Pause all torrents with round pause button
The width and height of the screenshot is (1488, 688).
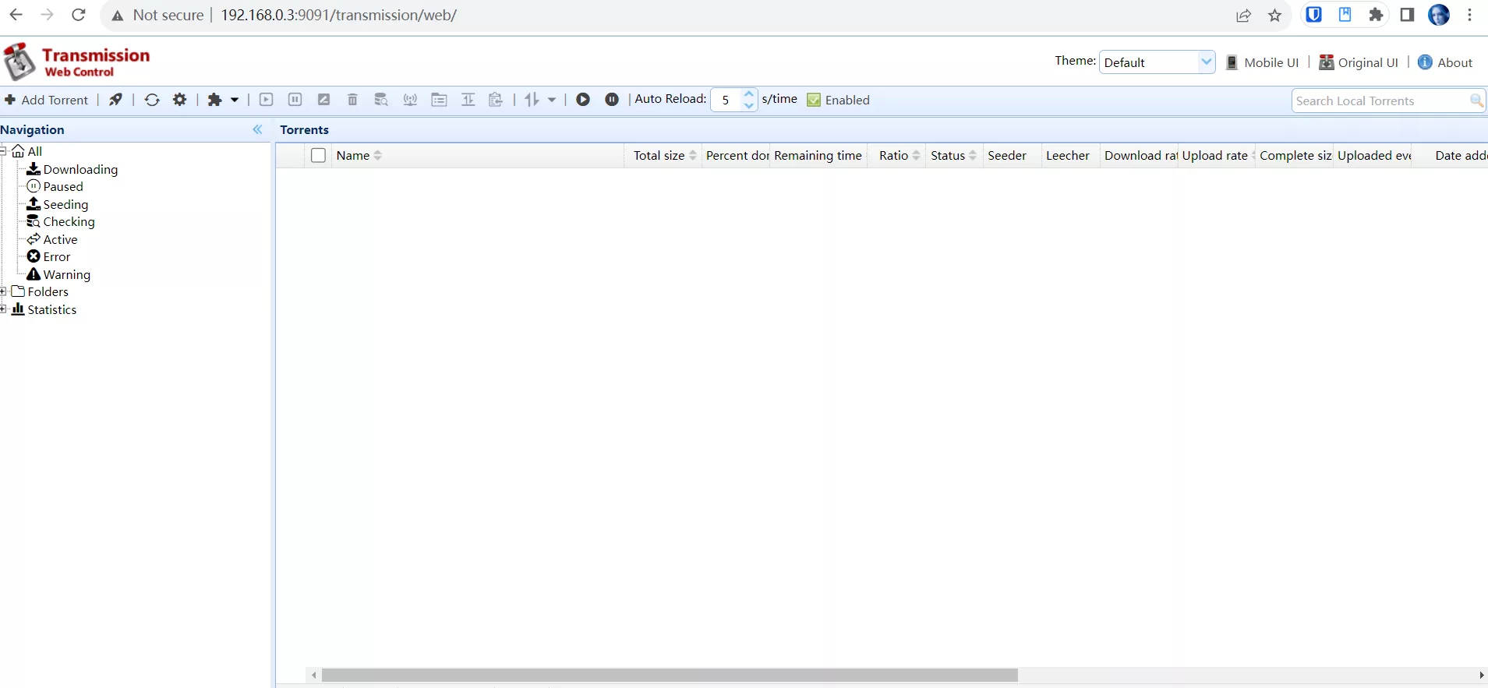pos(612,100)
